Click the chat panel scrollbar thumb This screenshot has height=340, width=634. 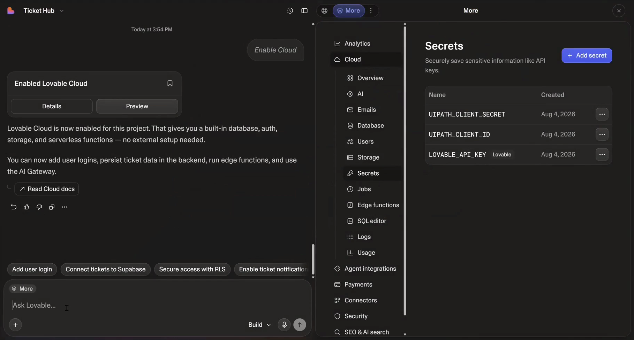click(313, 259)
